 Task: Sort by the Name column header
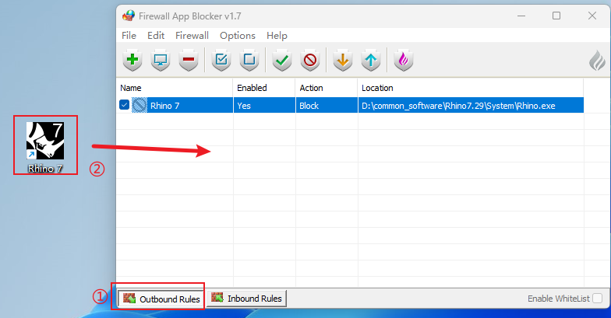point(175,88)
